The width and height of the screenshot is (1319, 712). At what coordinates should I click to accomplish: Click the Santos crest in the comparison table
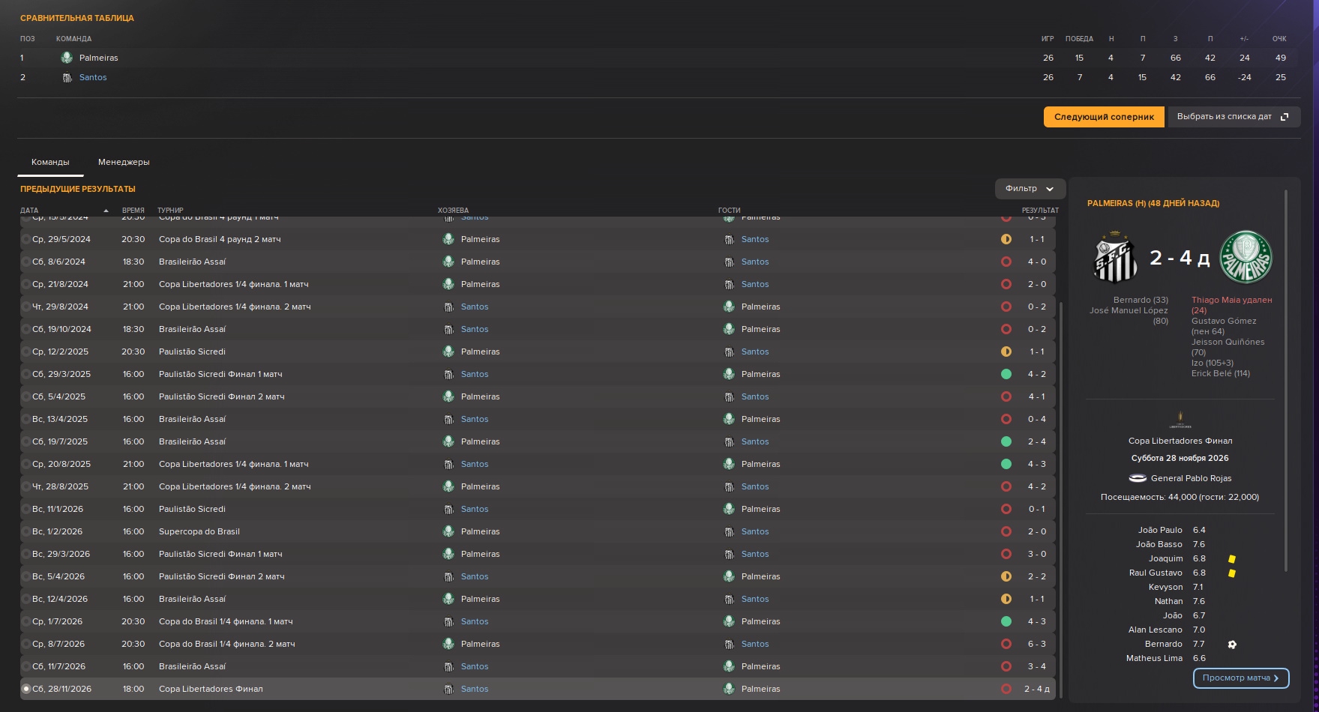pyautogui.click(x=67, y=77)
